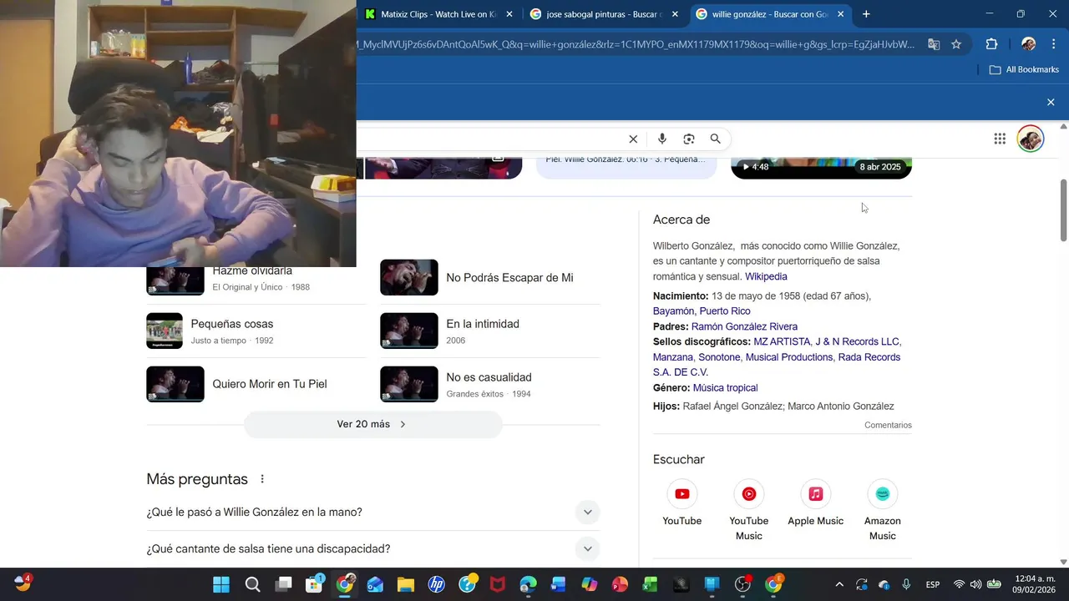The height and width of the screenshot is (601, 1069).
Task: Click the Comentarios feedback link
Action: click(888, 425)
